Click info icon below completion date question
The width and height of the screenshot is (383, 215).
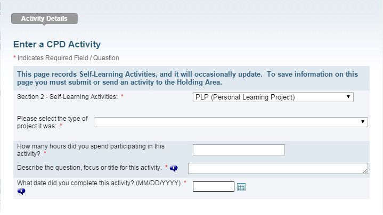[x=21, y=191]
